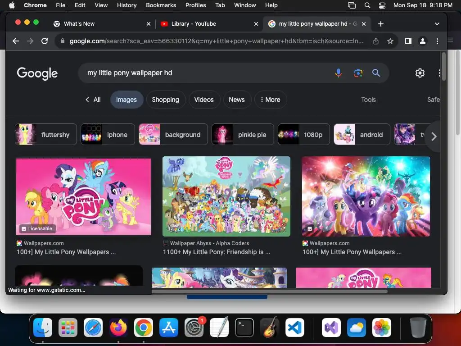Select the Images search tab
This screenshot has width=461, height=346.
(x=127, y=100)
